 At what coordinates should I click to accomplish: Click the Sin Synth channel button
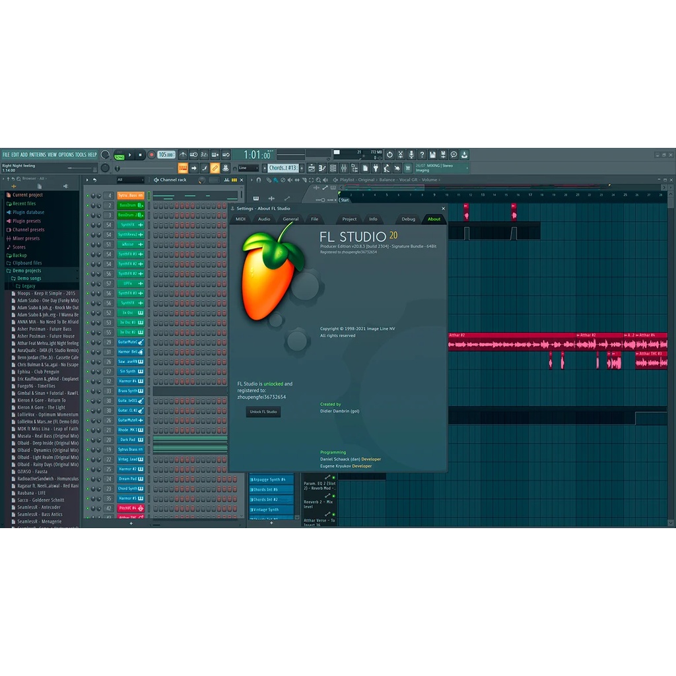[x=131, y=372]
